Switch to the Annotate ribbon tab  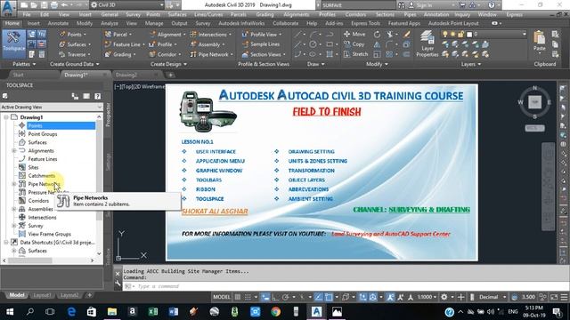[x=58, y=23]
